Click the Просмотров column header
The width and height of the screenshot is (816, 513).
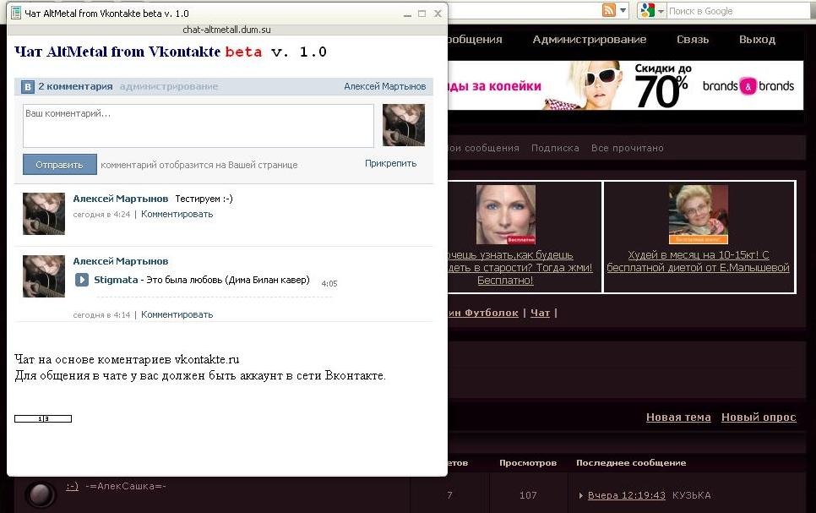click(x=528, y=462)
